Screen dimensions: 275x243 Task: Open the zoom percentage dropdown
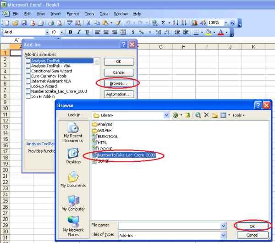pos(225,23)
